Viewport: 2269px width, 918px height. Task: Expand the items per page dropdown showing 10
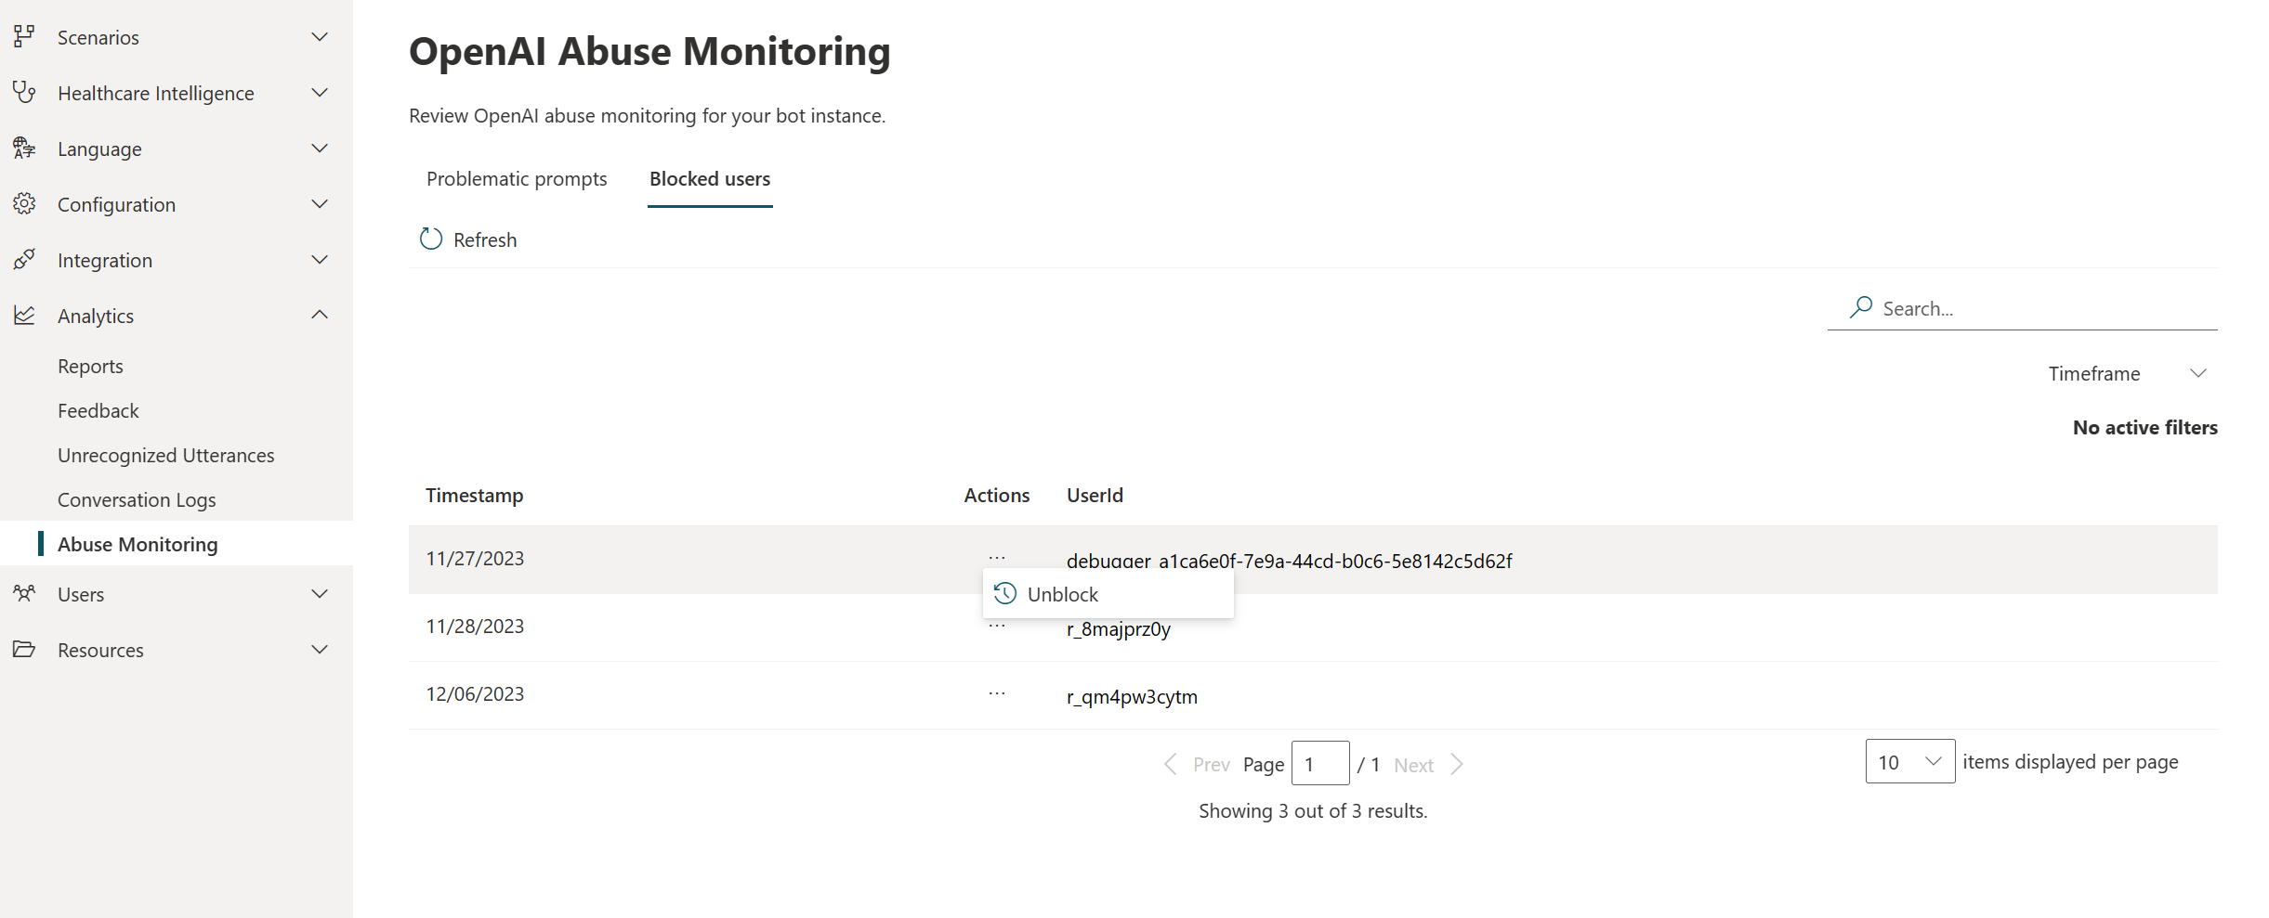click(x=1909, y=761)
